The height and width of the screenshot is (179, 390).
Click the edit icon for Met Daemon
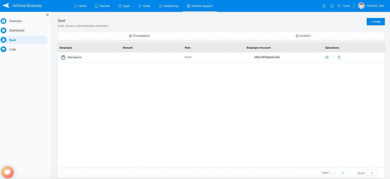[x=327, y=57]
